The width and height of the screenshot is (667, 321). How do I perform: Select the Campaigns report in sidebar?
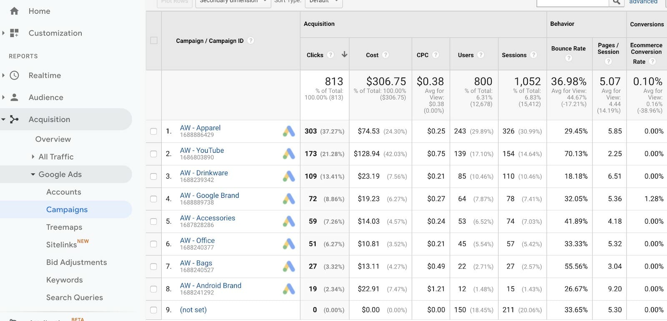(x=67, y=209)
